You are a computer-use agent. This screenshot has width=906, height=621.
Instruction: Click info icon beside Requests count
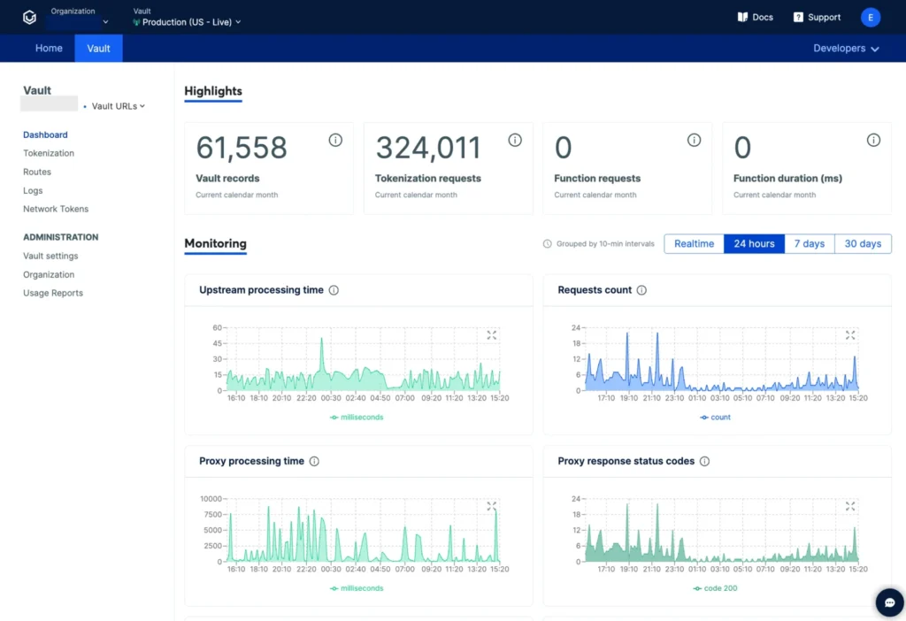[641, 290]
